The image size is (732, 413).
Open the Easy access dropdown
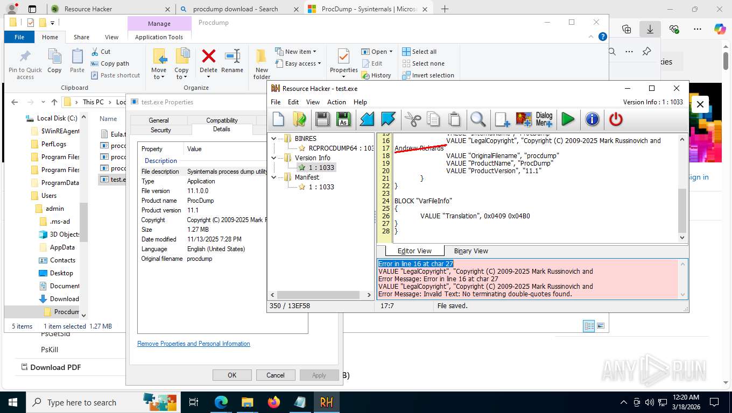pyautogui.click(x=298, y=63)
